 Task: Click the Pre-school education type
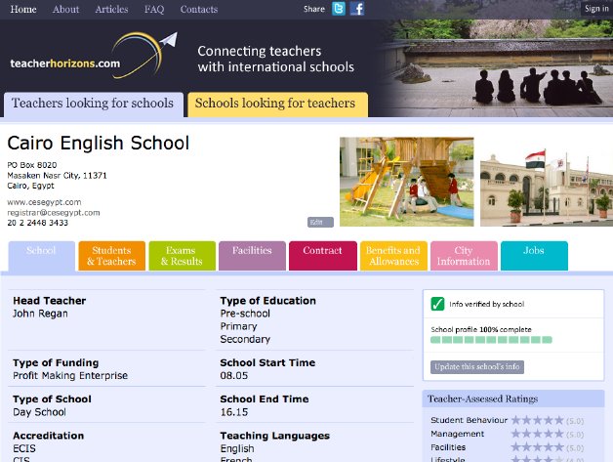(245, 314)
